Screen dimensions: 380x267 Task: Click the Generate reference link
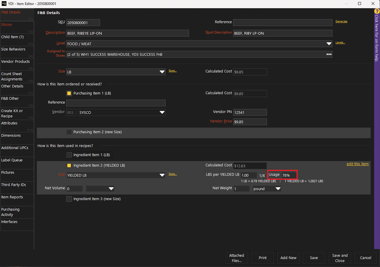[341, 21]
